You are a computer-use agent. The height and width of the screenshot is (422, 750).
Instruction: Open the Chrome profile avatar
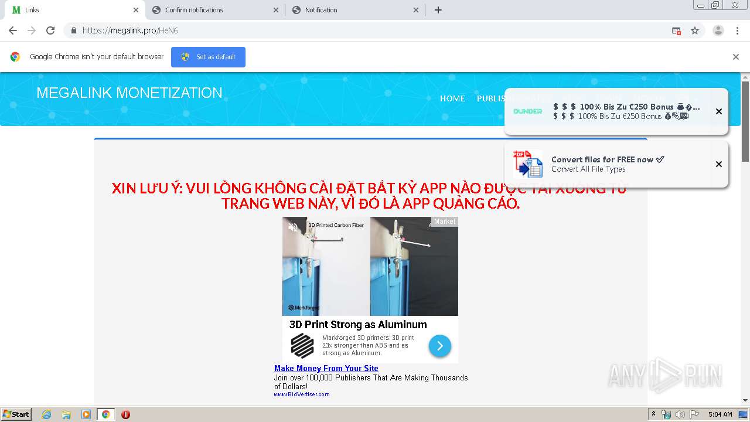pos(718,30)
